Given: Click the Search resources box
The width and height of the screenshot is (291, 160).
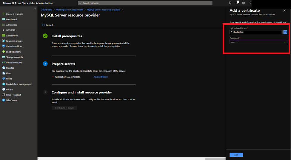Looking at the screenshot, I should point(145,3).
